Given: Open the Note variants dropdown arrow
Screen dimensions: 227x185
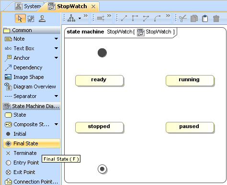Looking at the screenshot, I should pos(56,39).
